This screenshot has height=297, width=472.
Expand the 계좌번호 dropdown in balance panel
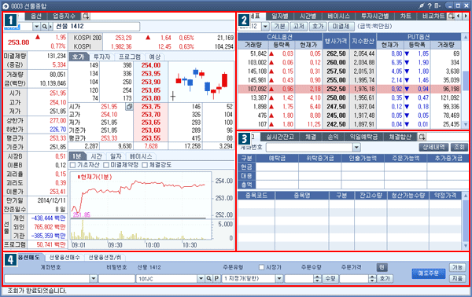[x=356, y=147]
